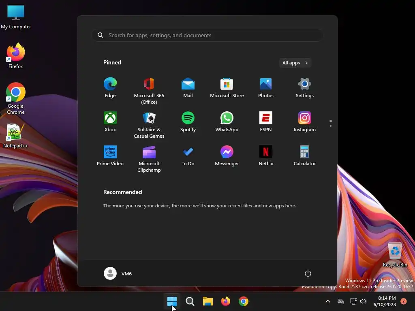Open the VM6 user account menu
415x311 pixels.
(118, 273)
